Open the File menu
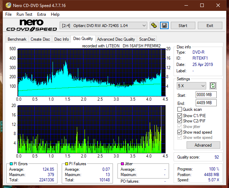The image size is (229, 188). pos(8,14)
